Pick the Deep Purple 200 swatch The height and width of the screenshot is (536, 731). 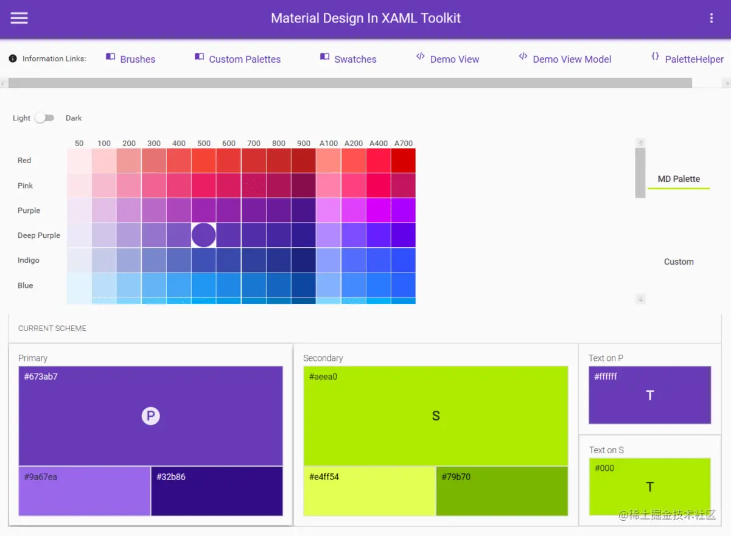pos(129,235)
